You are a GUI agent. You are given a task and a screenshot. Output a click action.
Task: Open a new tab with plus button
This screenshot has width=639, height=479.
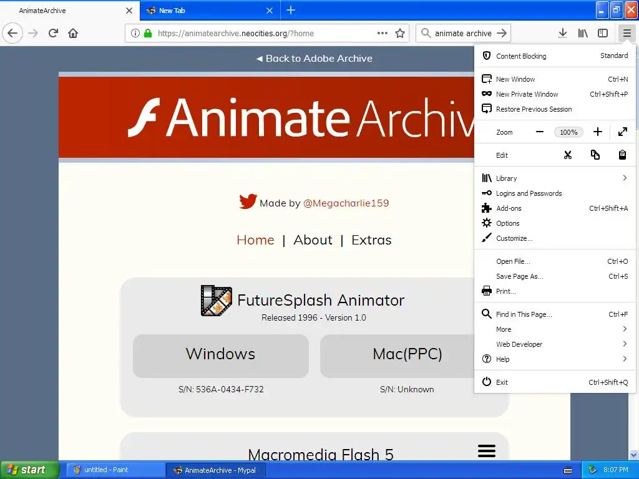[x=291, y=10]
